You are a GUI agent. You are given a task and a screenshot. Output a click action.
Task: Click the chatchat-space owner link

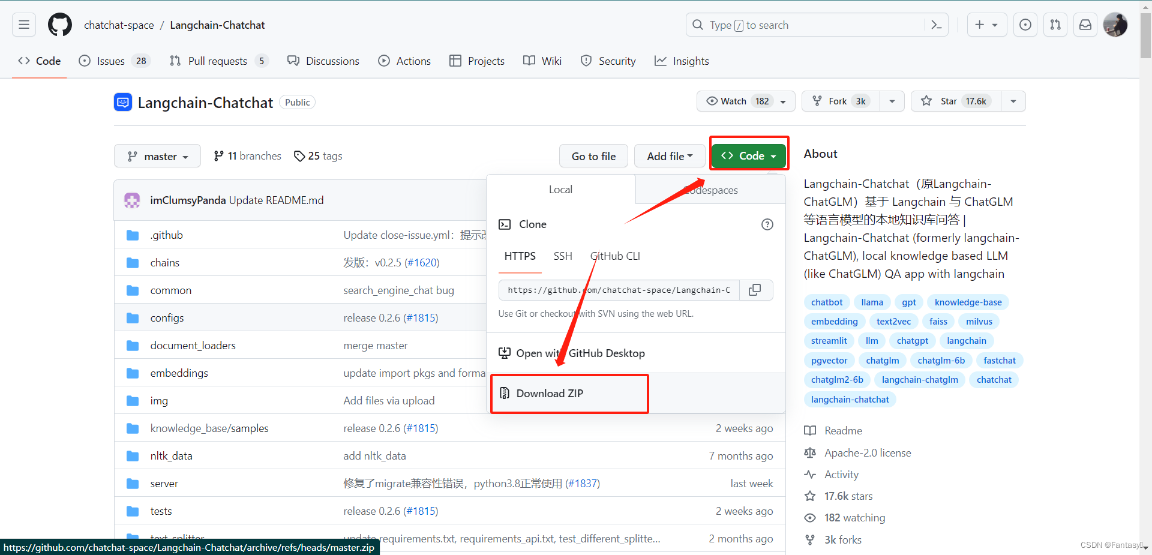pyautogui.click(x=119, y=25)
